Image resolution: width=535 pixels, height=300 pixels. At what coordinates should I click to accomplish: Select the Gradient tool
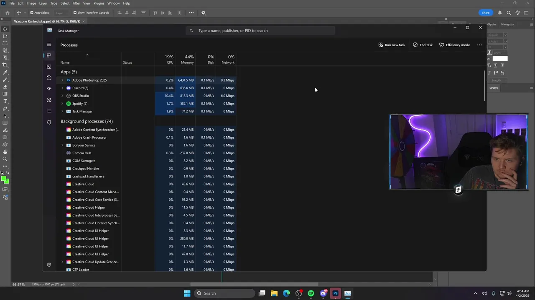click(x=5, y=94)
